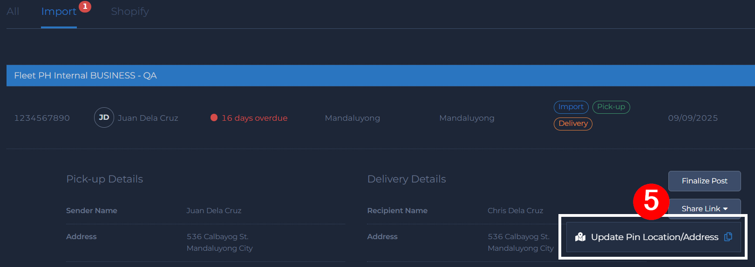Open the Share Link dropdown
This screenshot has width=755, height=267.
(x=704, y=208)
